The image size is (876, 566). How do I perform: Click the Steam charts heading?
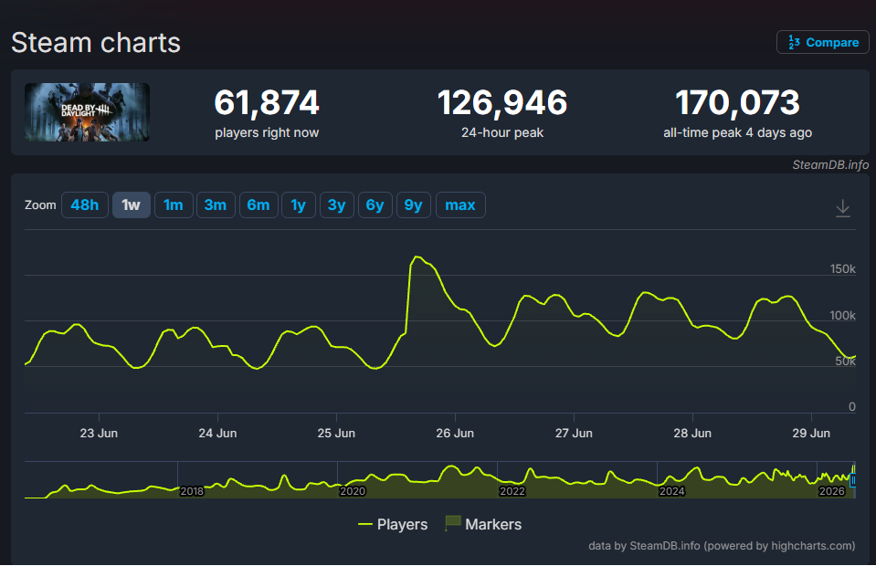pyautogui.click(x=96, y=43)
